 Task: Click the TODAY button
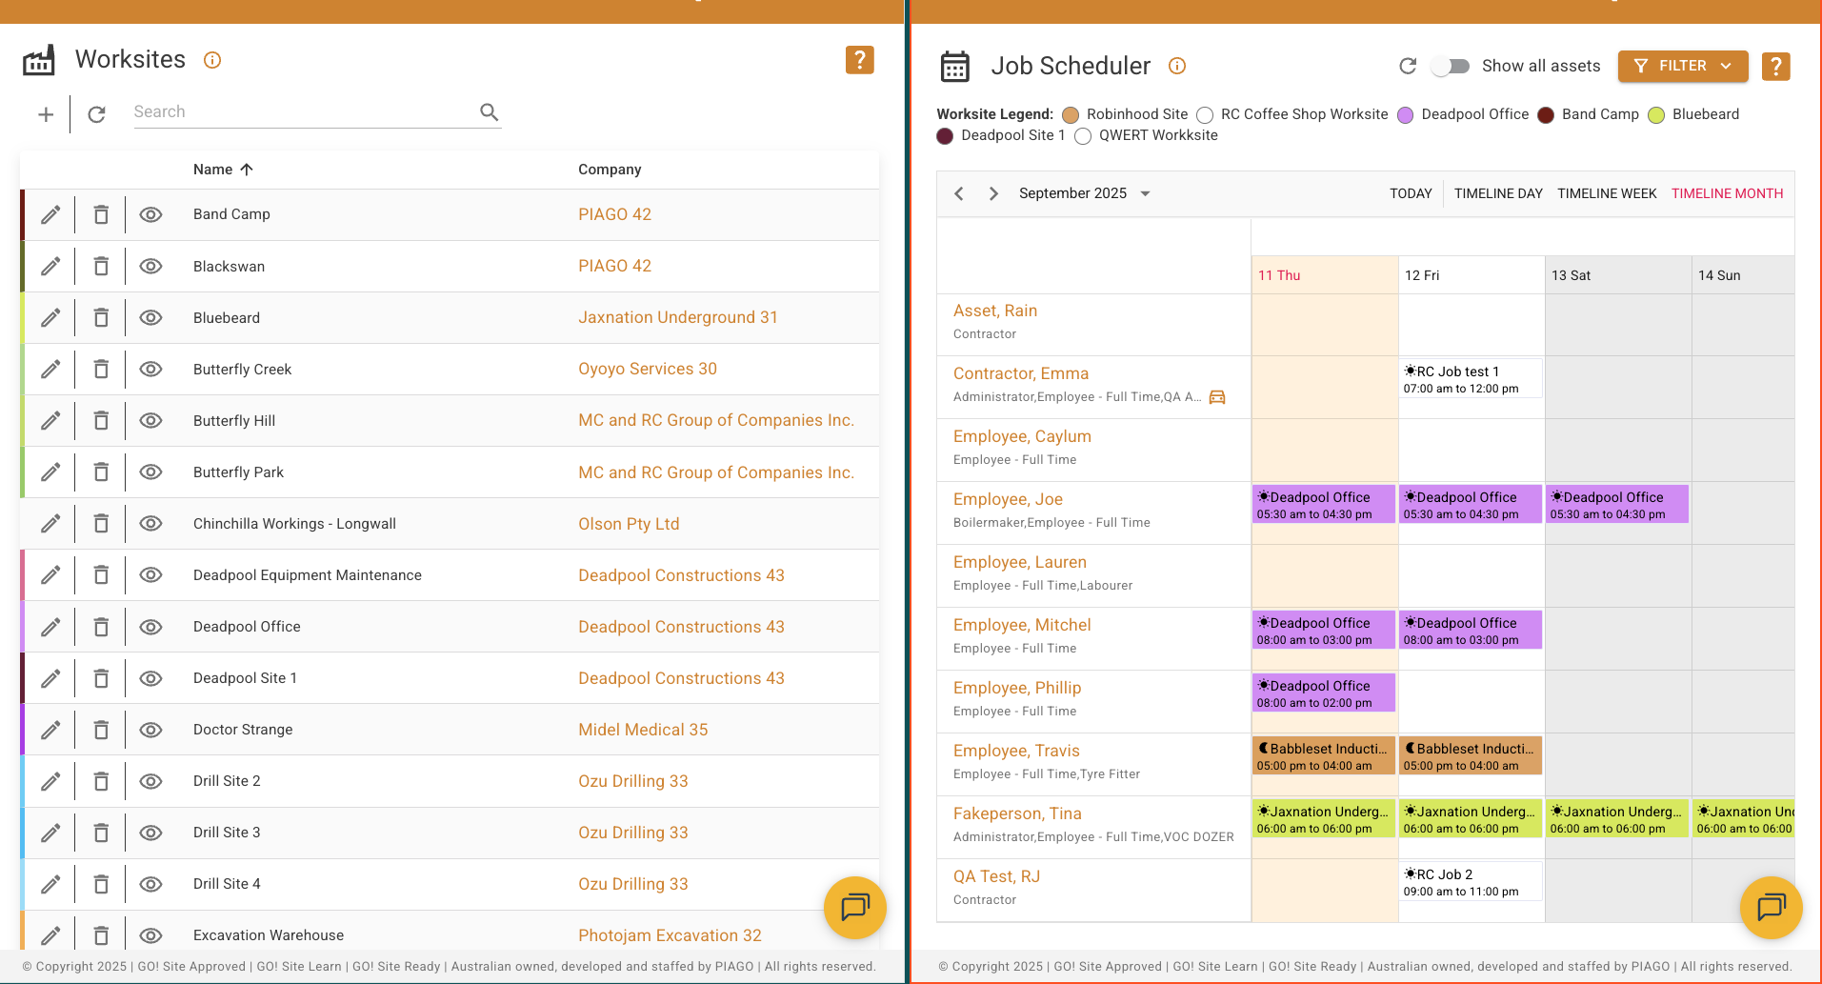(1410, 193)
